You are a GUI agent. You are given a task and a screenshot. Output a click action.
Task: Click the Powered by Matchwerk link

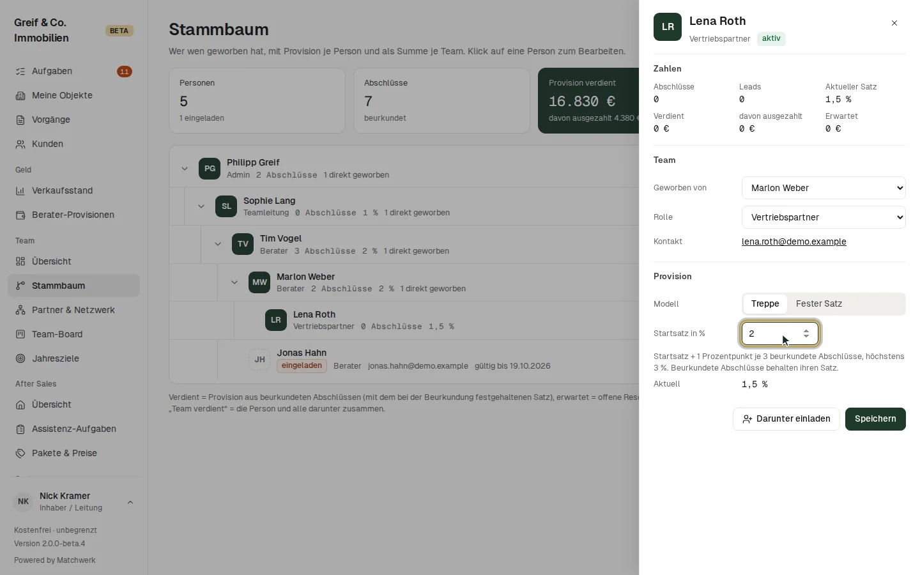point(55,560)
